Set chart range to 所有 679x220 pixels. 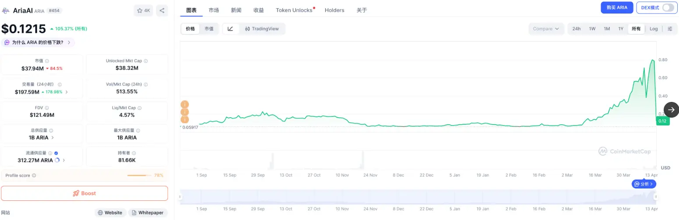click(636, 29)
